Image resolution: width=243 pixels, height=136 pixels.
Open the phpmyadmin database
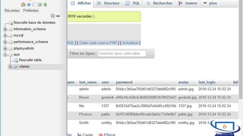point(24,48)
